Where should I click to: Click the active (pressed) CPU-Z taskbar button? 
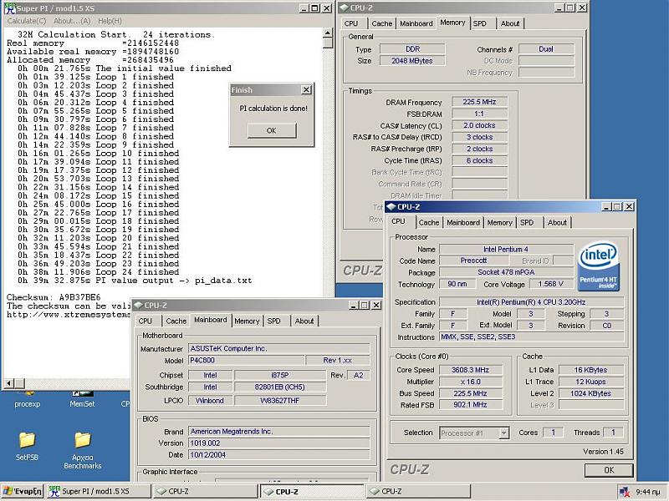tap(312, 491)
